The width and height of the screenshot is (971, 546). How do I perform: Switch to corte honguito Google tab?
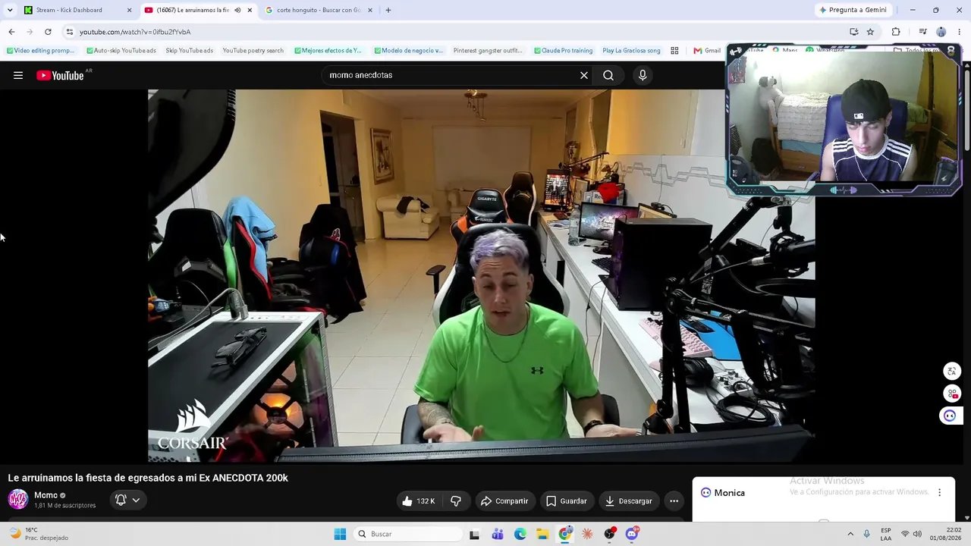(319, 10)
